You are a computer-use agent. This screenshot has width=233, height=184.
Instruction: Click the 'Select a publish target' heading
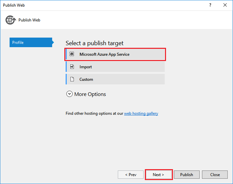pos(94,43)
